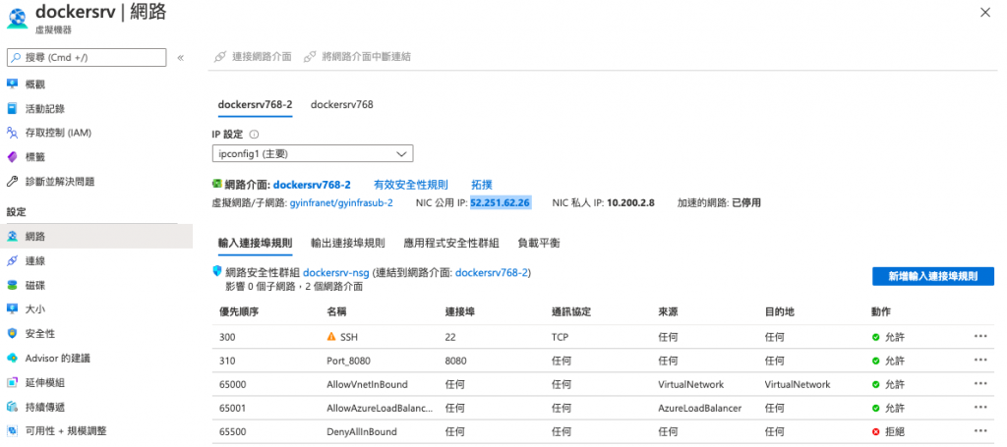Viewport: 1007px width, 447px height.
Task: Click TCP protocol cell in SSH row
Action: (x=560, y=337)
